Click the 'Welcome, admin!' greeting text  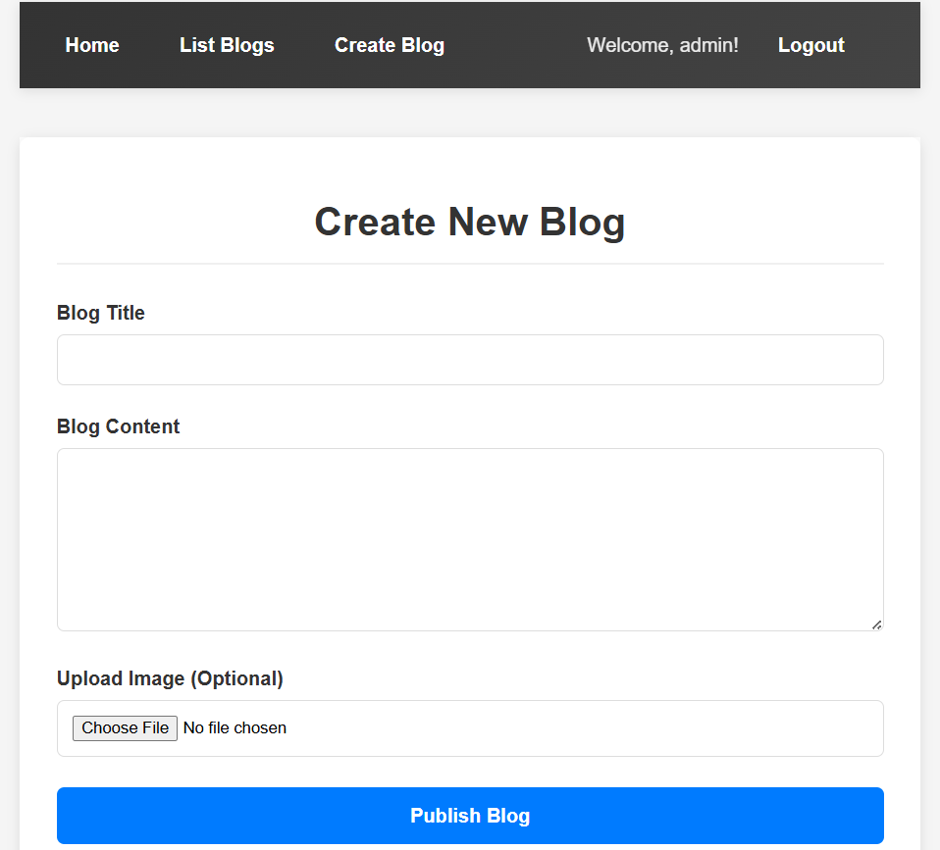(x=662, y=45)
